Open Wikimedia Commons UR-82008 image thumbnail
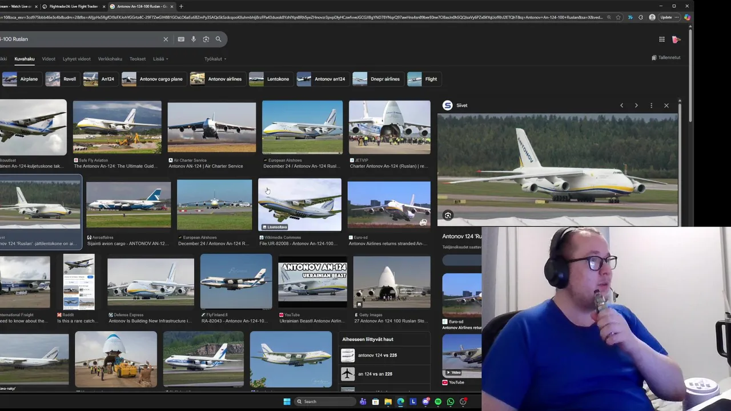Screen dimensions: 731x411 300,205
